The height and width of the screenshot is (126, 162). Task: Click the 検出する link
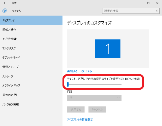click(x=87, y=71)
